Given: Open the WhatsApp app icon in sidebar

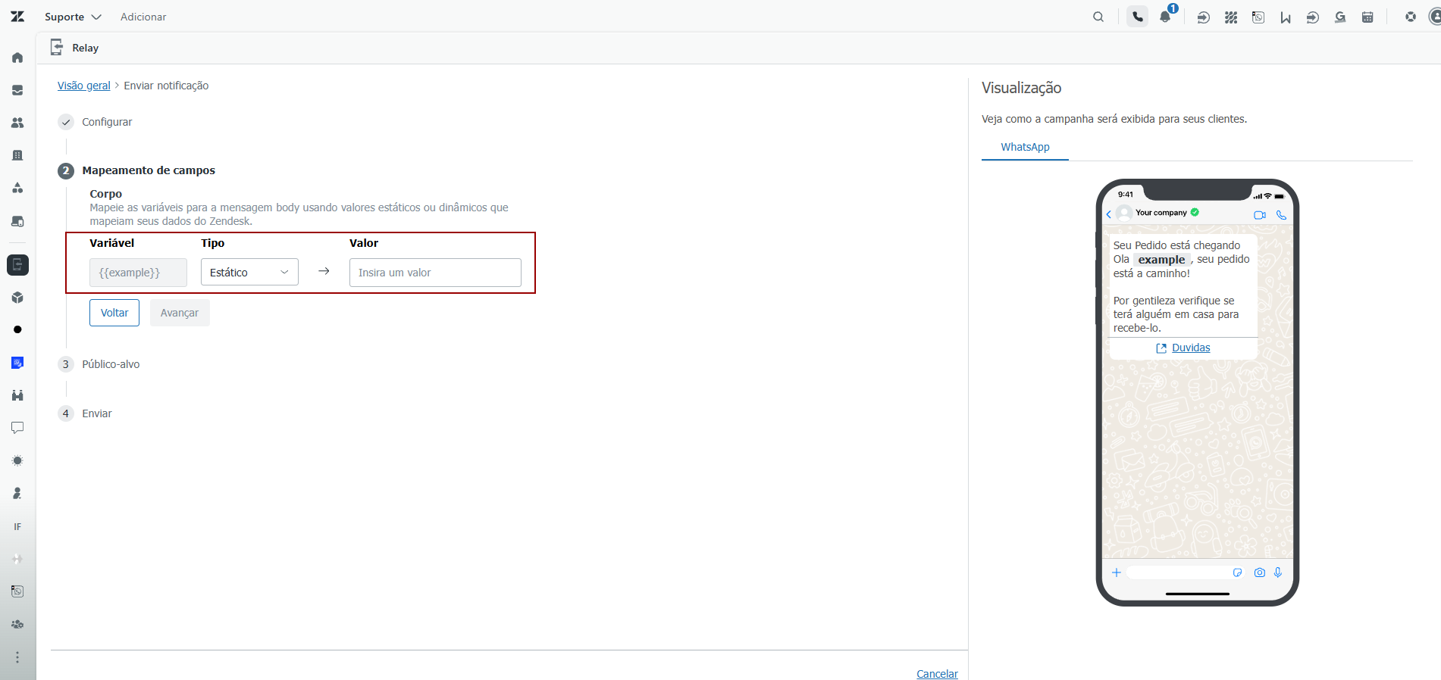Looking at the screenshot, I should tap(17, 591).
